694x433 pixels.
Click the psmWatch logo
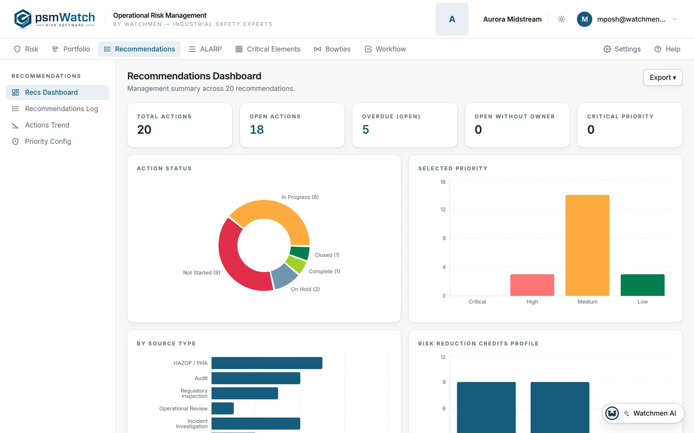pyautogui.click(x=54, y=19)
